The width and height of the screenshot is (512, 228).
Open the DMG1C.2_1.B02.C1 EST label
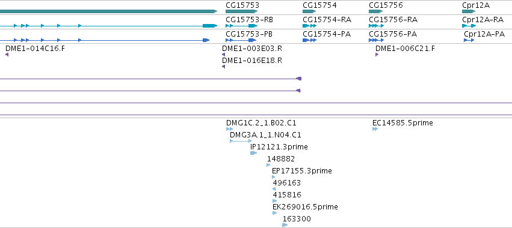pos(261,123)
